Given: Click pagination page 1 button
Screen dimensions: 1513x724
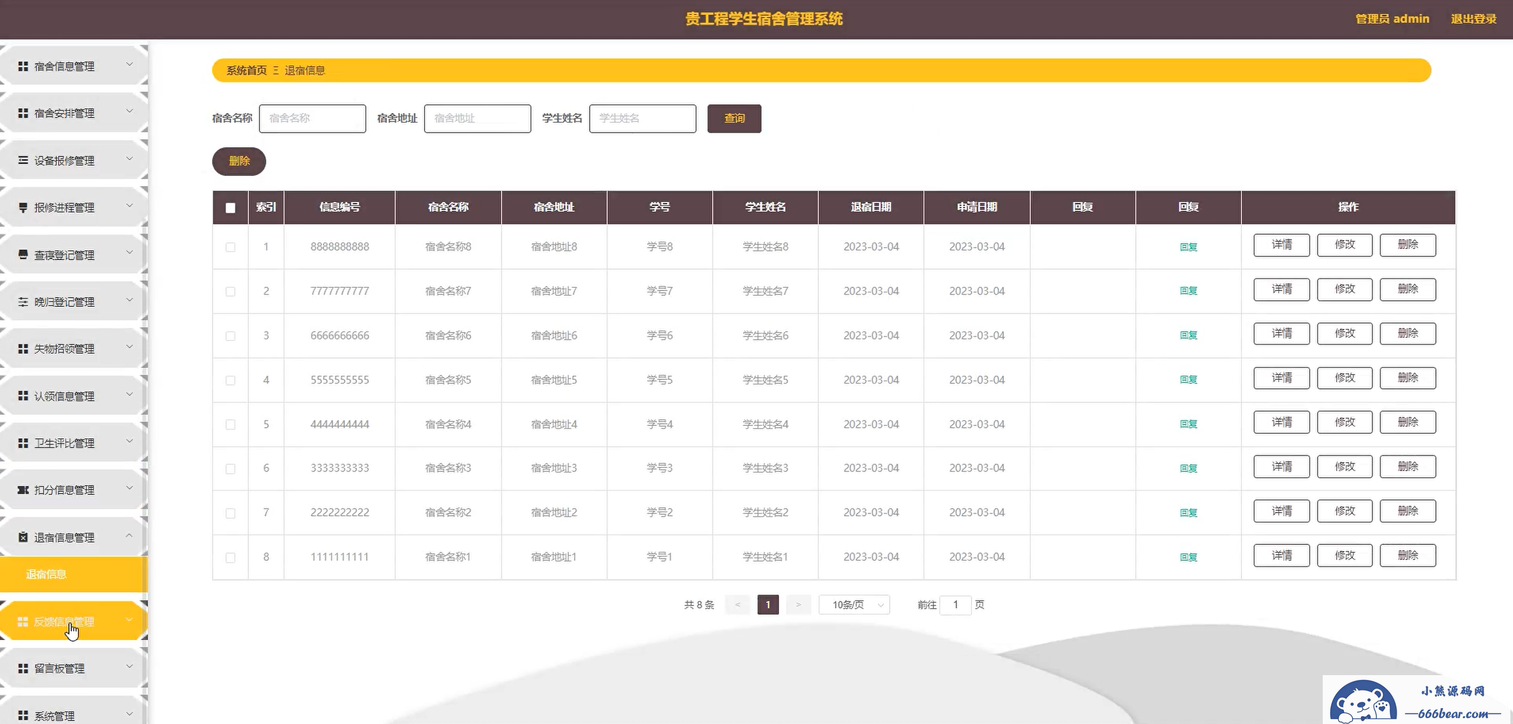Looking at the screenshot, I should 767,605.
